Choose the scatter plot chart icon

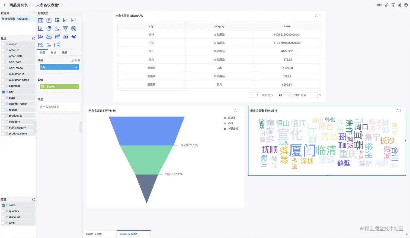click(57, 28)
